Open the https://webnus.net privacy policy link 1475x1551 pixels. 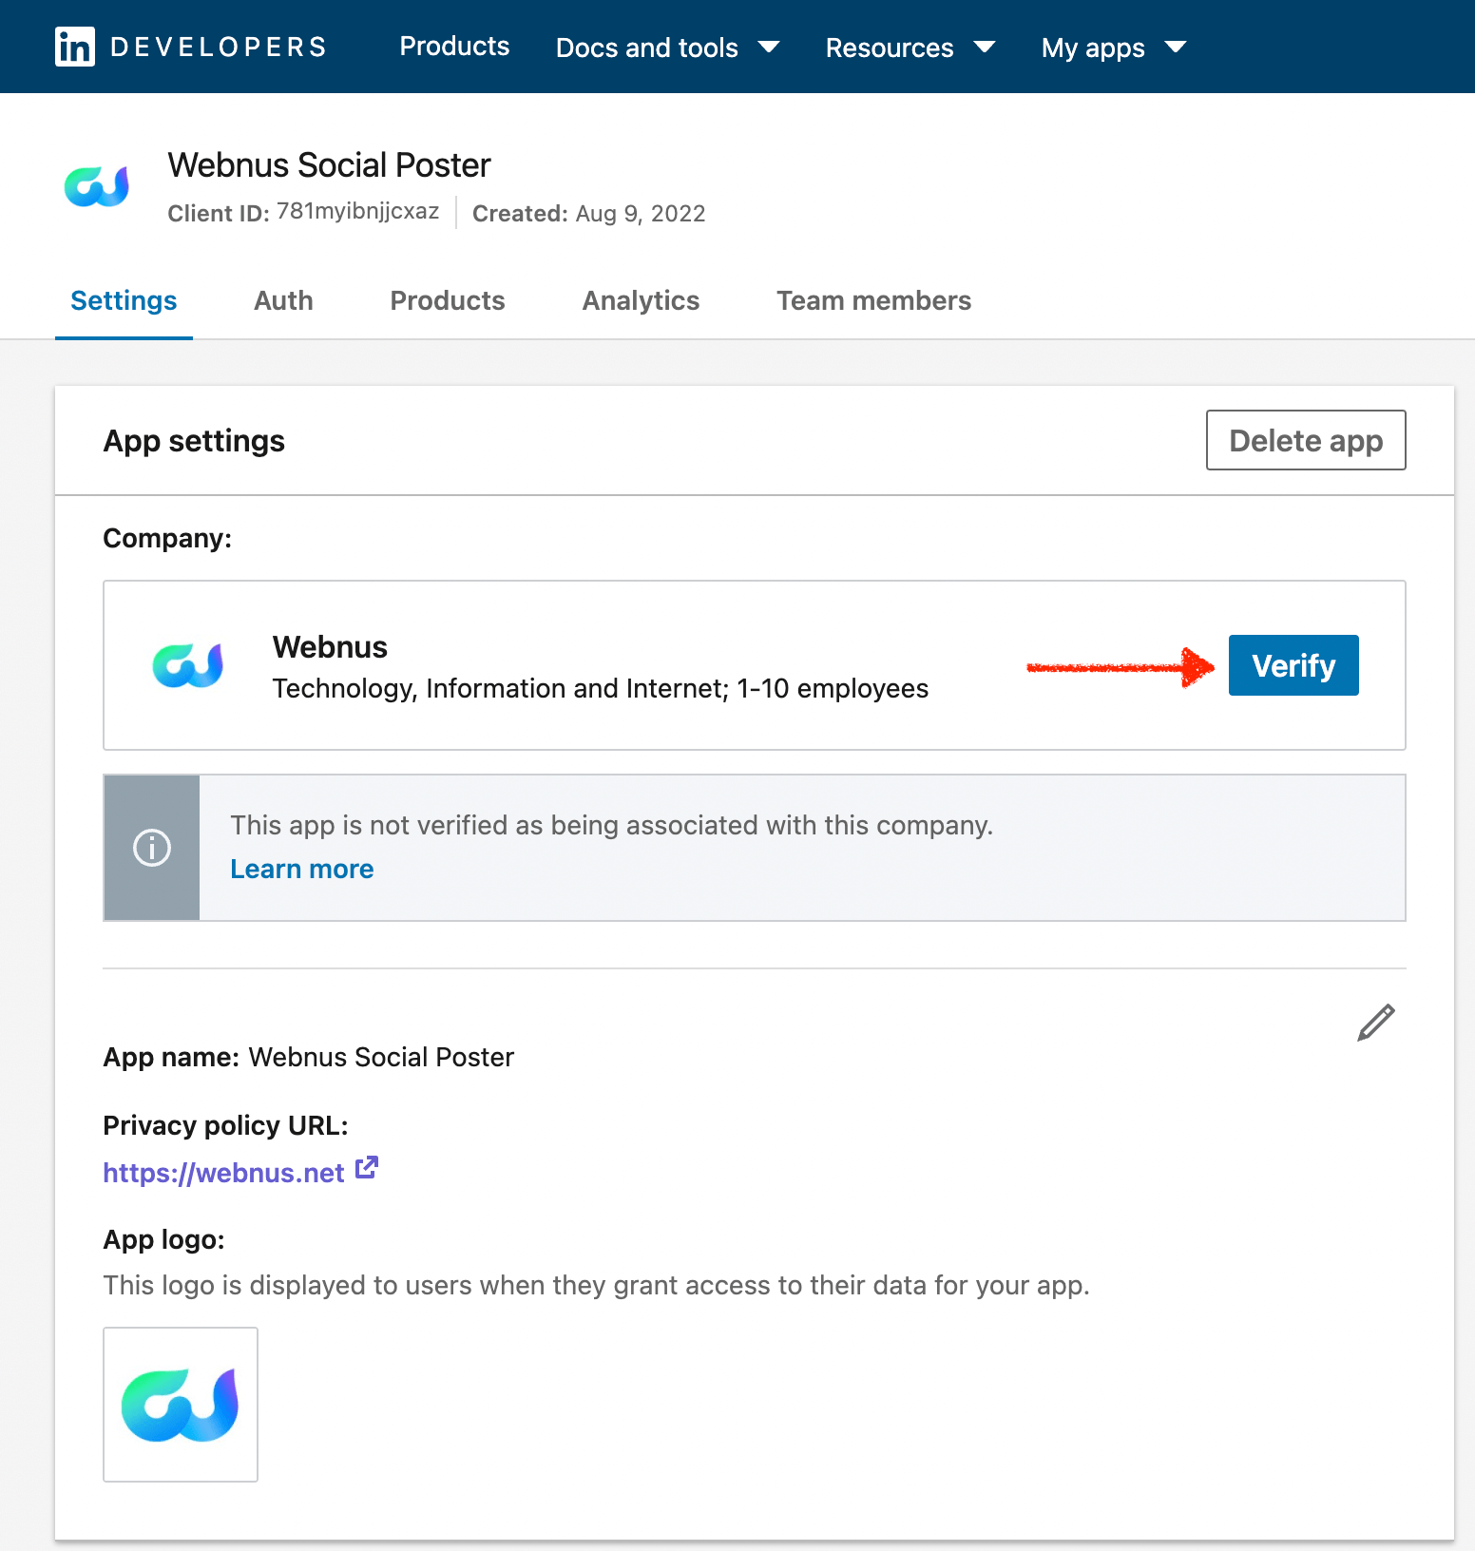223,1173
